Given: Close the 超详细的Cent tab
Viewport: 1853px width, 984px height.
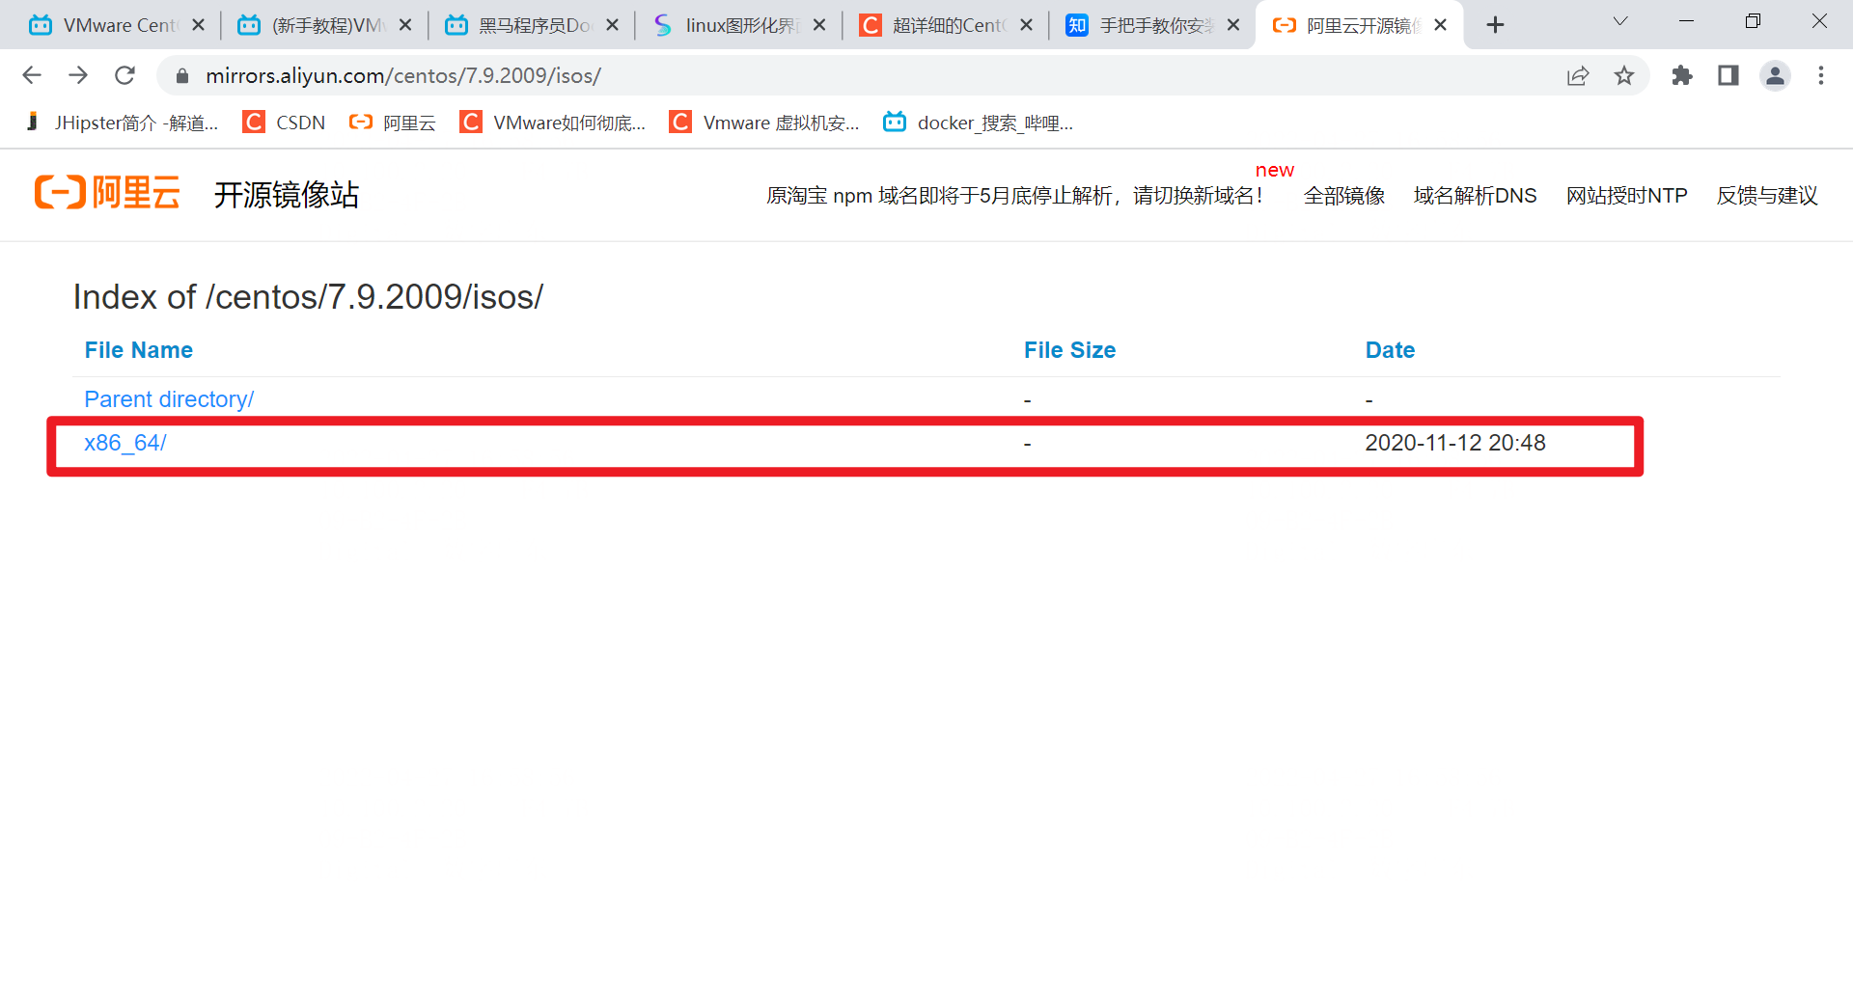Looking at the screenshot, I should point(1027,25).
